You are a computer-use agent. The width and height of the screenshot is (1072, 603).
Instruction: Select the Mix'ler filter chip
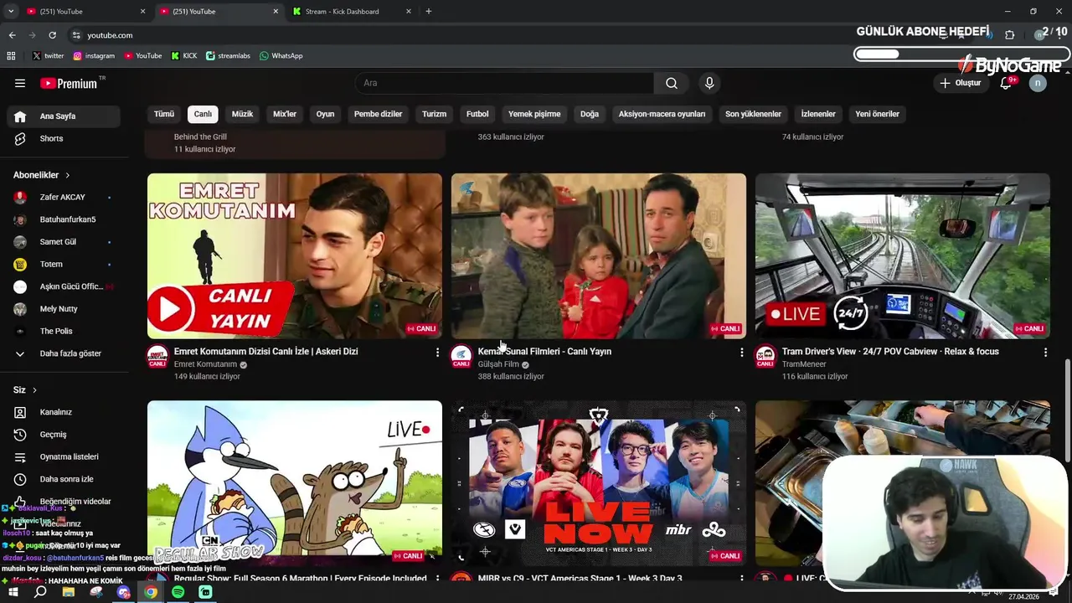pyautogui.click(x=285, y=114)
